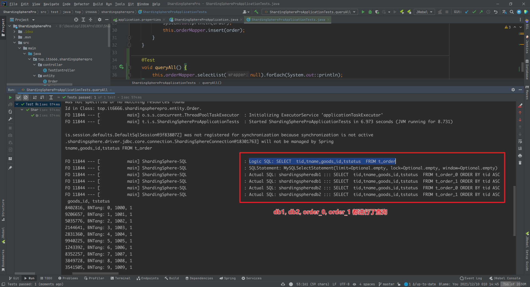The height and width of the screenshot is (287, 530).
Task: Toggle Database tool window on right stripe
Action: [x=527, y=70]
